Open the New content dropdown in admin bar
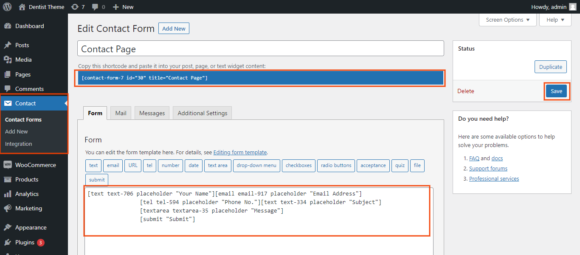Screen dimensions: 580x255 123,7
